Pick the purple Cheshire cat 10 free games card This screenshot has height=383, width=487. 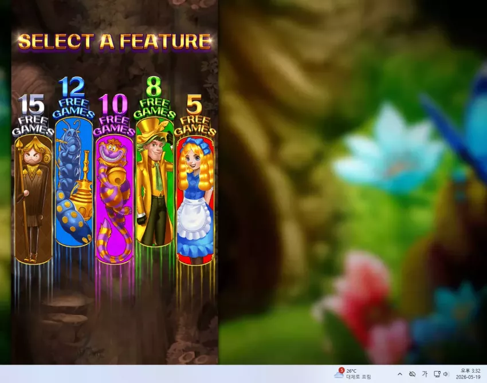click(114, 199)
